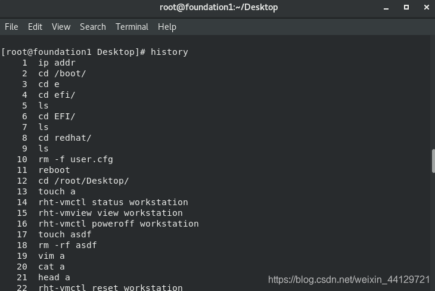Close the terminal window

coord(427,7)
